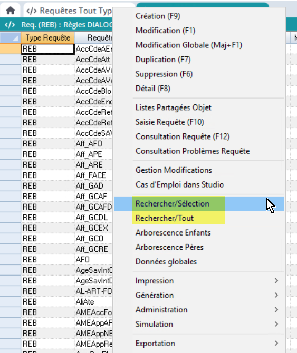297x353 pixels.
Task: Choose Rechercher/Tout menu entry
Action: point(165,218)
